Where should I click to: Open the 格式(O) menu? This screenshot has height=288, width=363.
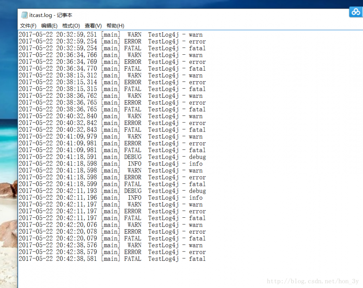(x=71, y=26)
